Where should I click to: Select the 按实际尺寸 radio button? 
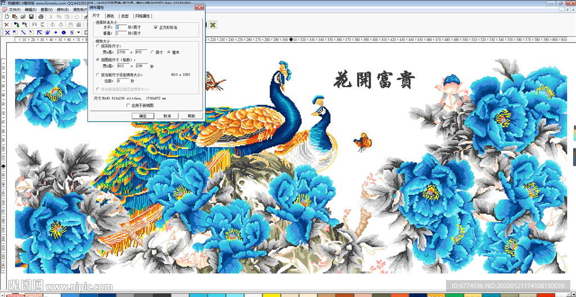click(98, 46)
